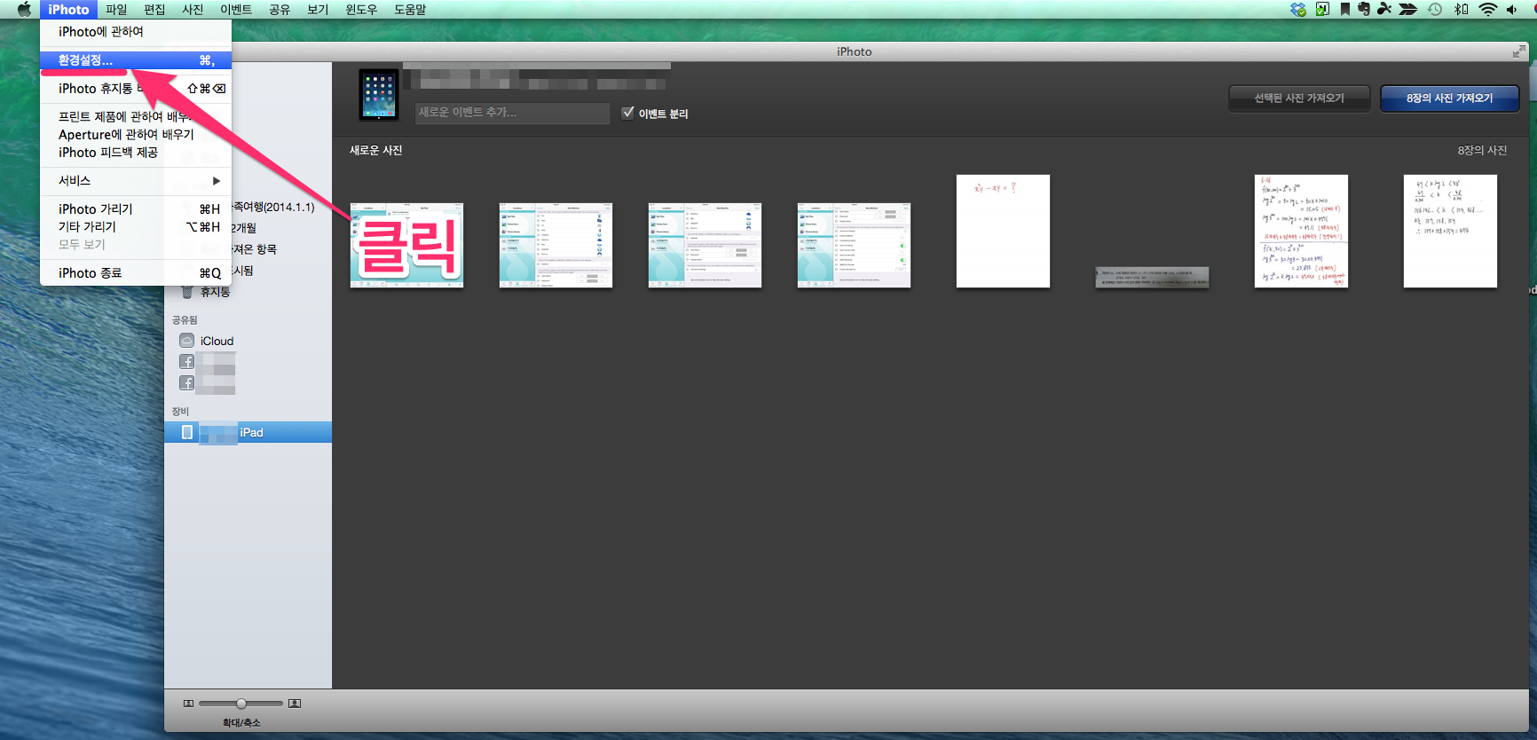This screenshot has height=740, width=1537.
Task: Click the Time Machine clock icon
Action: [1435, 10]
